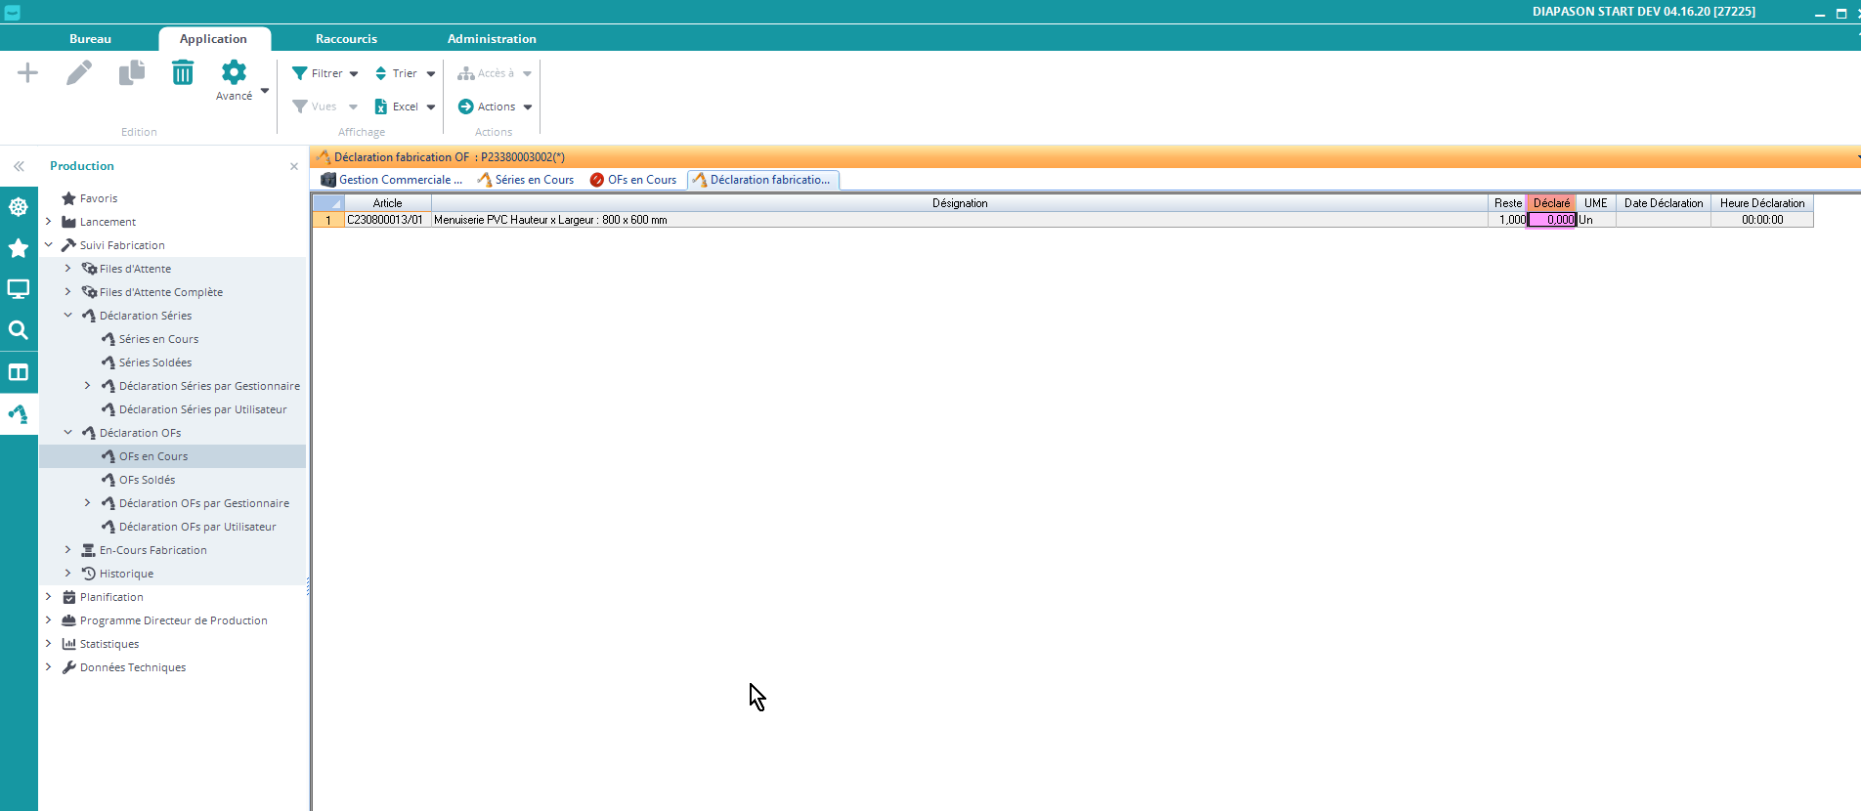This screenshot has height=811, width=1861.
Task: Click the pink Déclaré quantity field
Action: pyautogui.click(x=1552, y=220)
